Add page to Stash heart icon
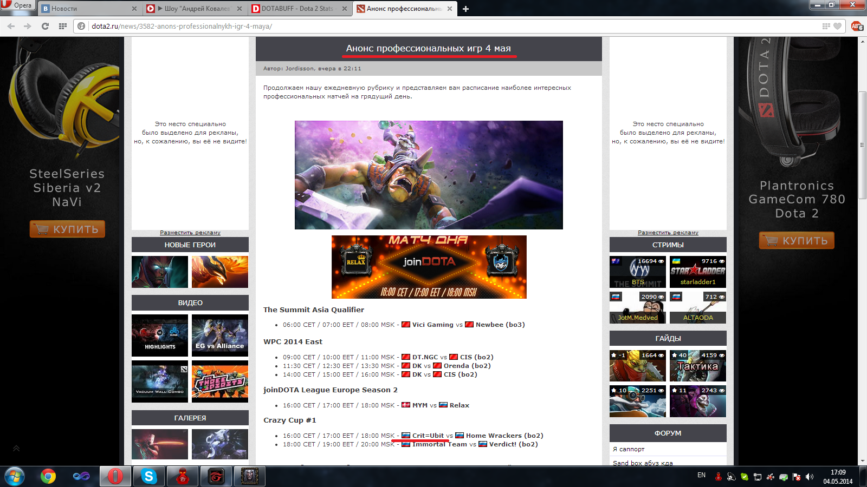Image resolution: width=867 pixels, height=487 pixels. (x=838, y=26)
